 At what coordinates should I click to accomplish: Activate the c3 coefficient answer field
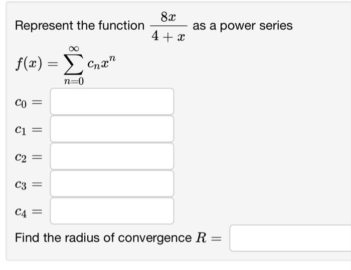click(112, 183)
